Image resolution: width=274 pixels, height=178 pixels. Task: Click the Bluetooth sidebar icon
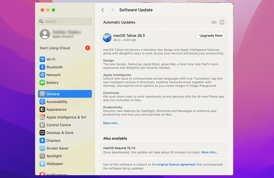click(x=42, y=67)
